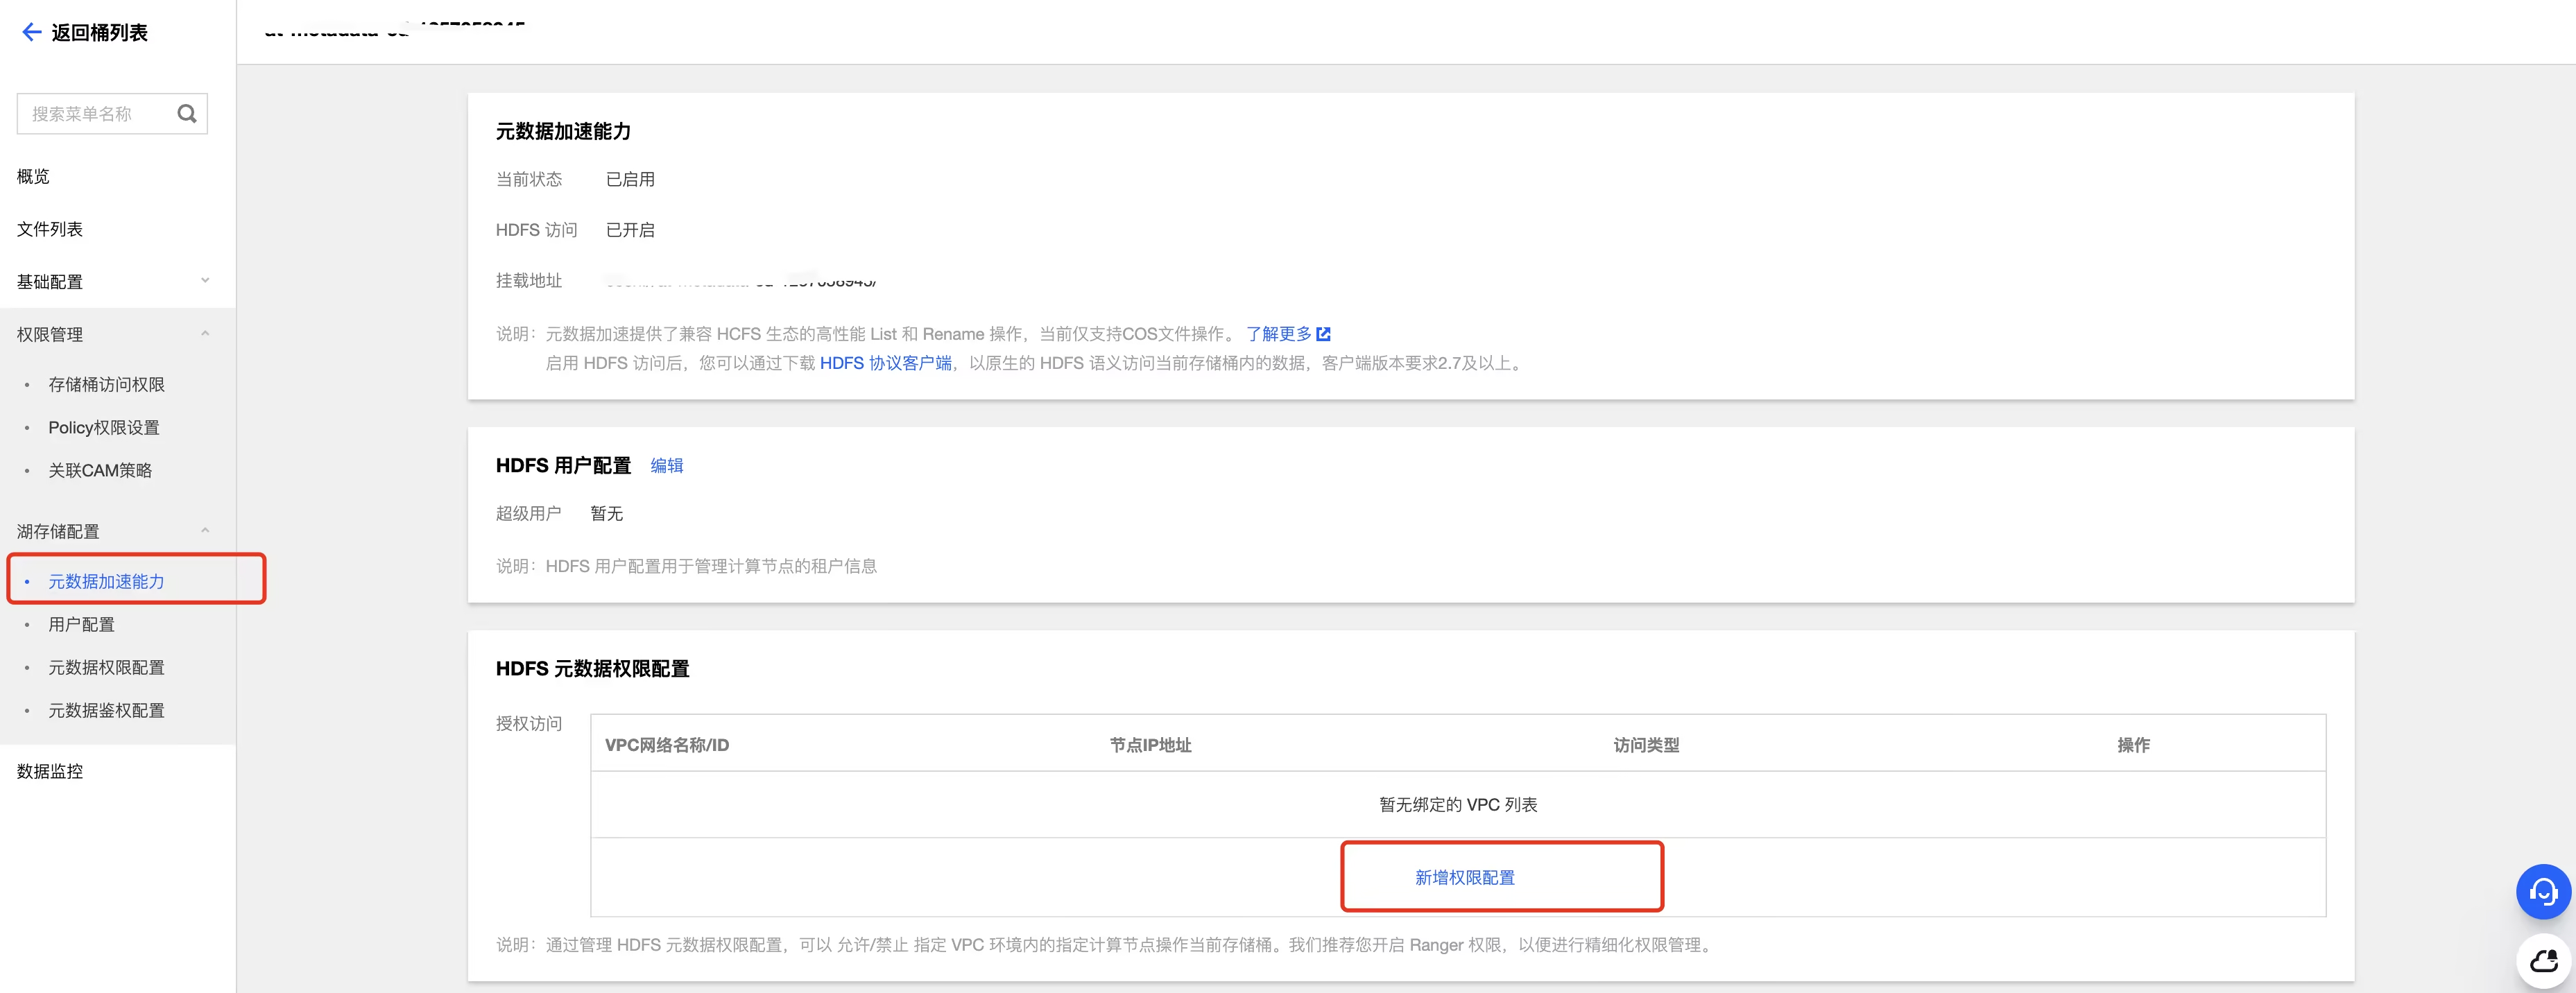2576x993 pixels.
Task: Click the HDFS 元数据权限配置 heading
Action: (x=593, y=669)
